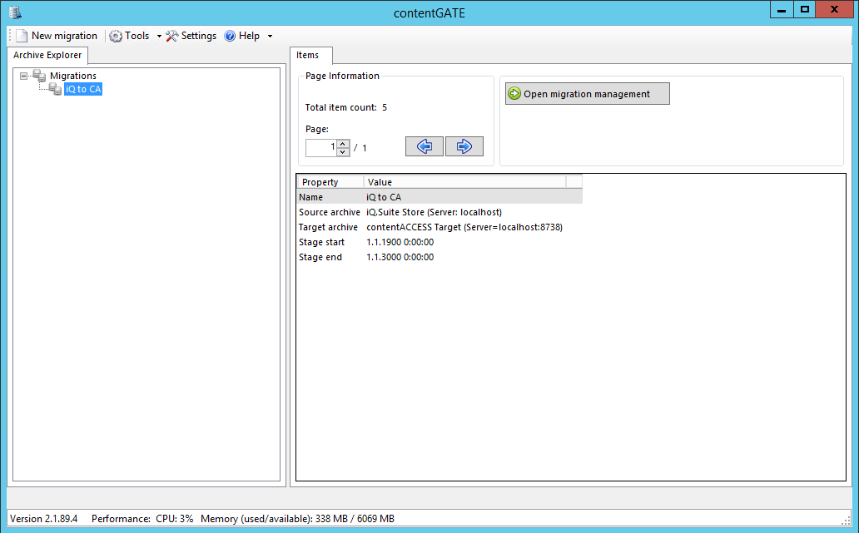Click the Migrations root folder icon
Screen dimensions: 859x533
point(39,76)
